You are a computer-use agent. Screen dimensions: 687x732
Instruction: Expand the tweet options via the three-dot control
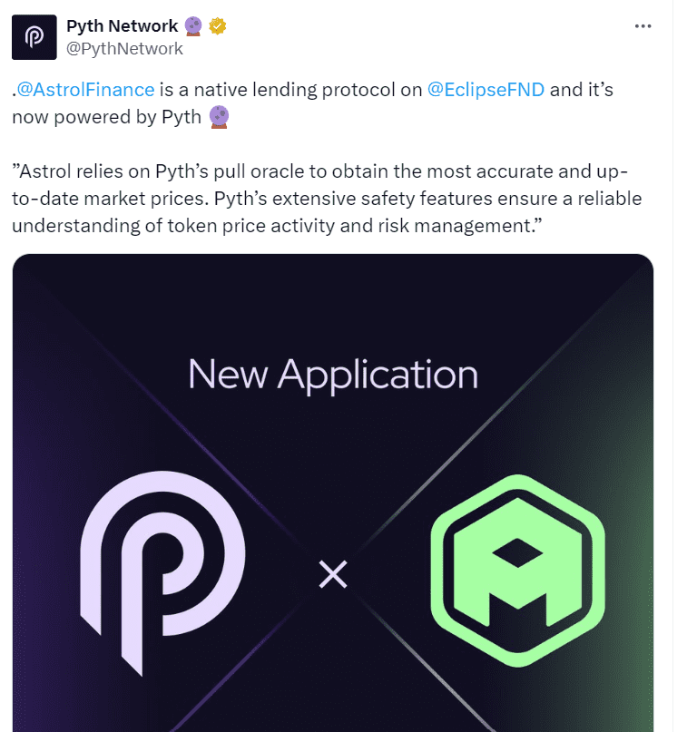click(x=643, y=25)
